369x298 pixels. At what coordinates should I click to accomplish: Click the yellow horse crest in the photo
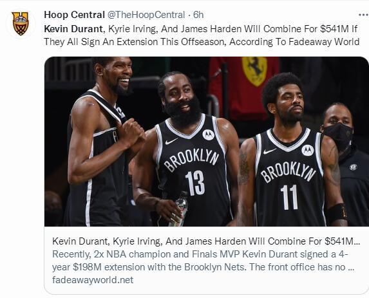(254, 71)
